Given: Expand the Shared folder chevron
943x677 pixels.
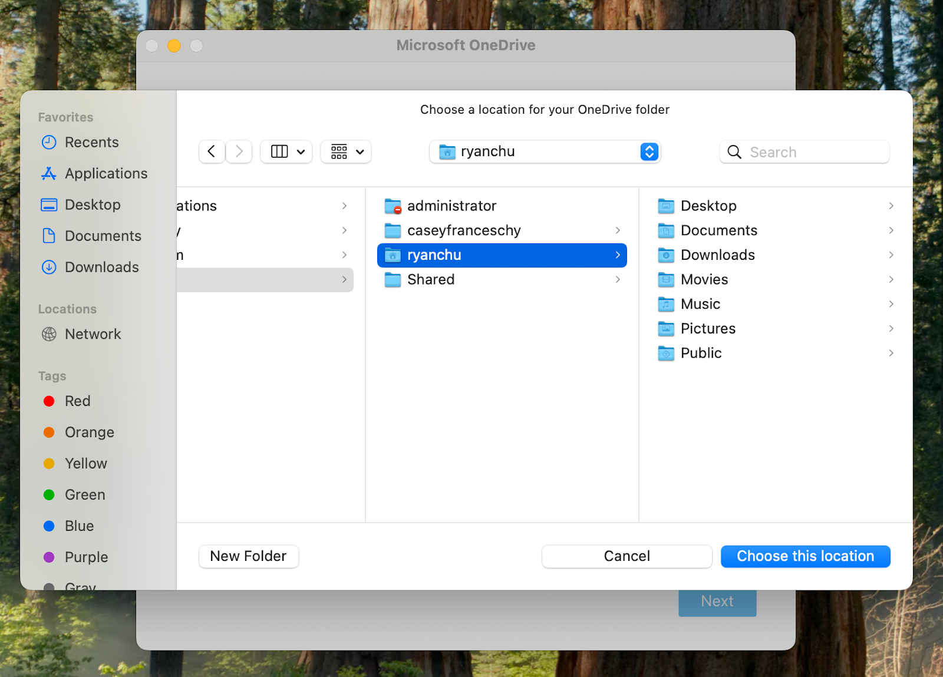Looking at the screenshot, I should [x=618, y=280].
